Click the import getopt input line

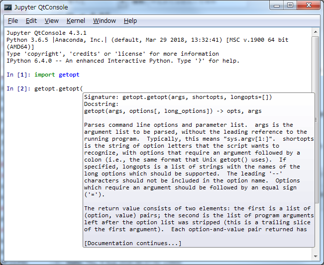pos(57,75)
